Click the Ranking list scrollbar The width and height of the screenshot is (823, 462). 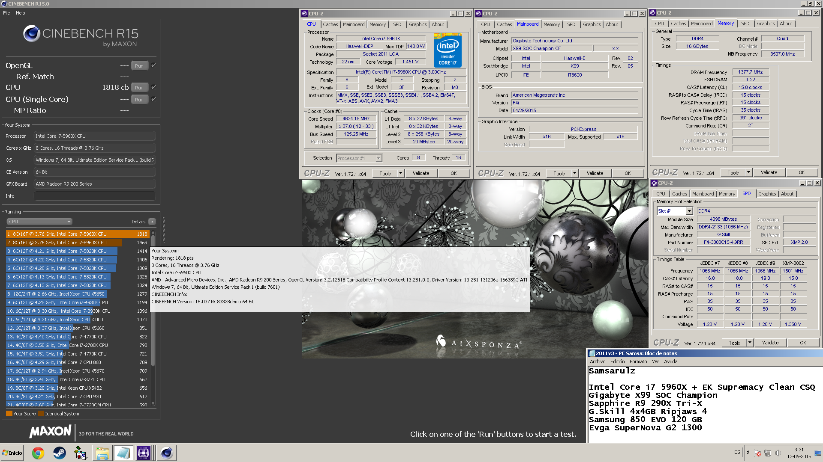click(153, 318)
